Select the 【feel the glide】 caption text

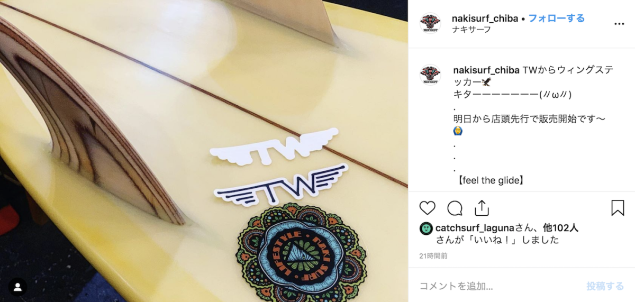point(491,180)
